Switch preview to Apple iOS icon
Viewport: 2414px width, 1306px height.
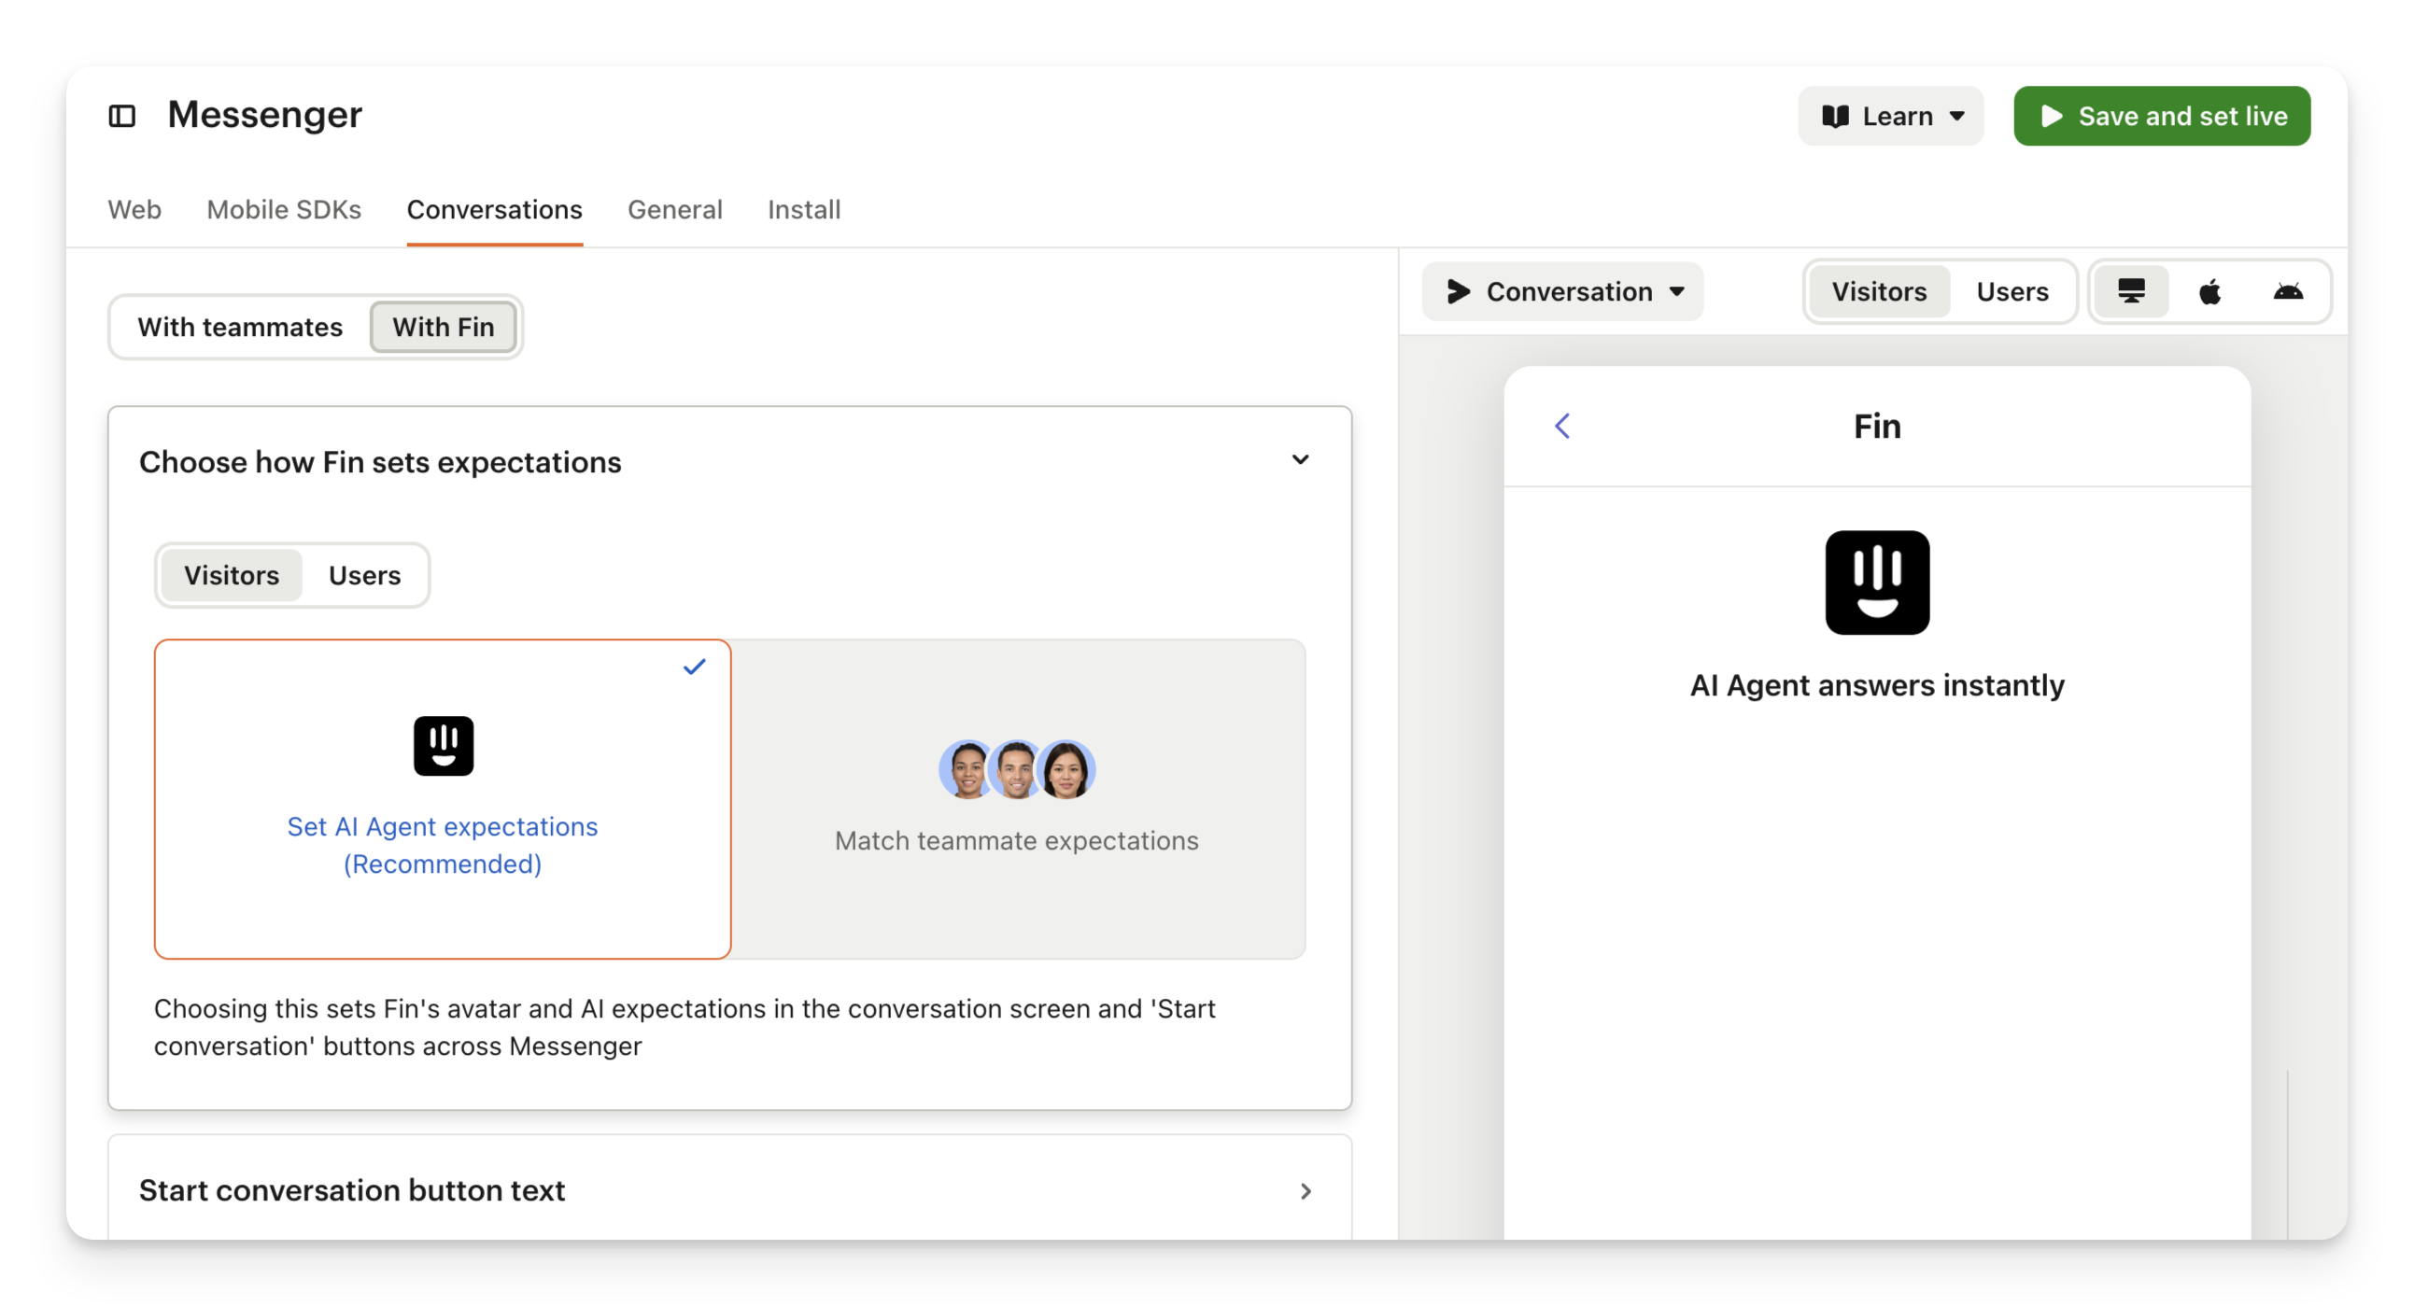(x=2209, y=291)
